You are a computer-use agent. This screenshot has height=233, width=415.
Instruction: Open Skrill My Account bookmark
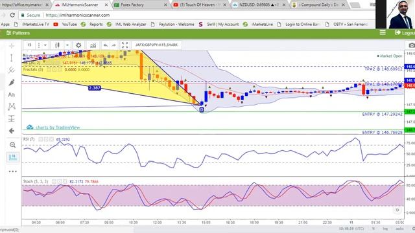click(219, 25)
